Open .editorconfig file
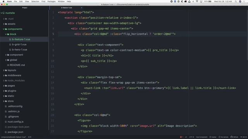248x139 pixels. point(15,107)
